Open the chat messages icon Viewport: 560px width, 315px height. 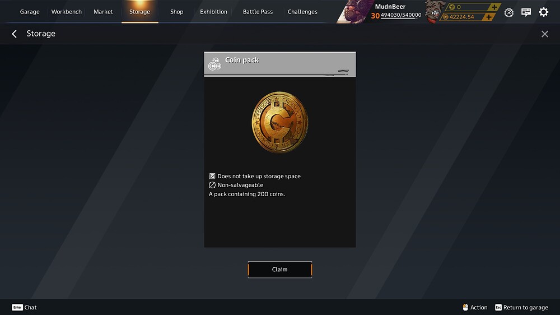tap(526, 12)
